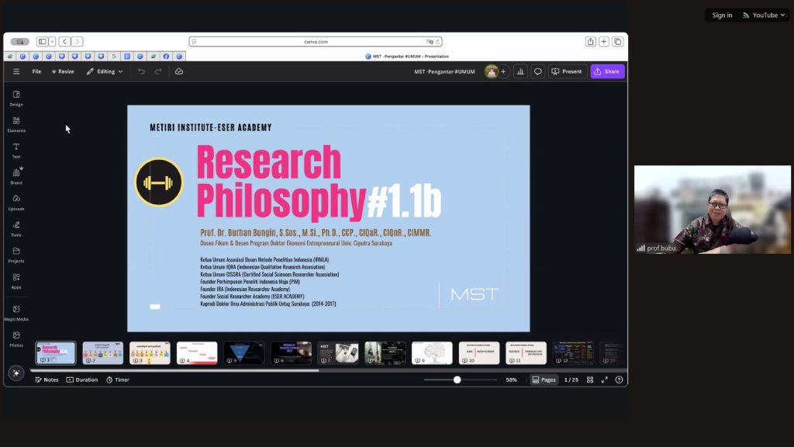Open the Uploads panel
The height and width of the screenshot is (447, 794).
[x=16, y=202]
